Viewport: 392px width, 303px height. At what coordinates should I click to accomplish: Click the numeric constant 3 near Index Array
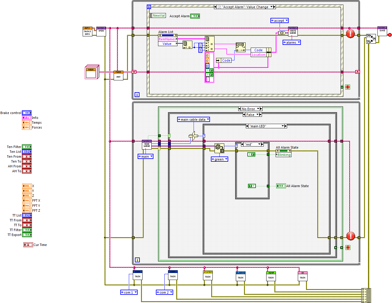[200, 50]
